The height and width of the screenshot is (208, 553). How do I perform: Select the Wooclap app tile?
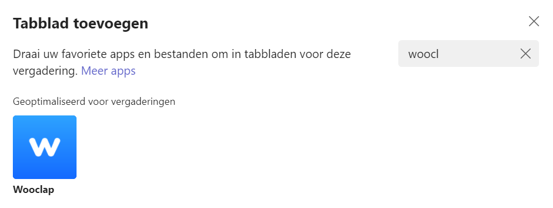45,147
